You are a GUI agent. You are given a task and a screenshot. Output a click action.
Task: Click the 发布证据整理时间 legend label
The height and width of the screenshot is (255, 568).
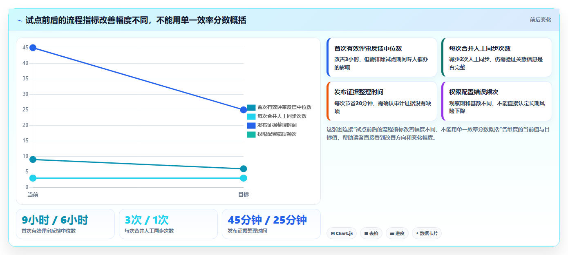click(277, 125)
